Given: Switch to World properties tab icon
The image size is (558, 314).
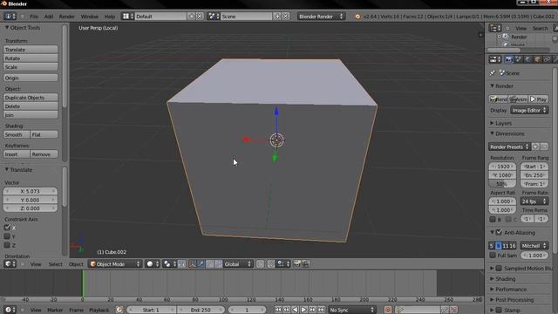Looking at the screenshot, I should 527,59.
